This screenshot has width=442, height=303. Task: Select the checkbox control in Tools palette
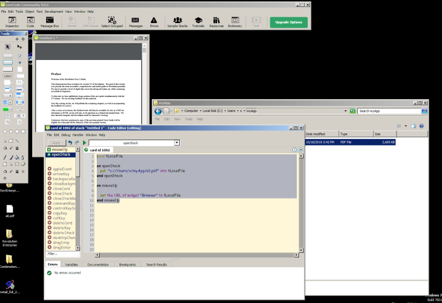pos(20,56)
